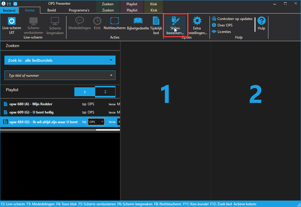The width and height of the screenshot is (301, 207).
Task: Switch to the Programma's tab
Action: point(79,10)
